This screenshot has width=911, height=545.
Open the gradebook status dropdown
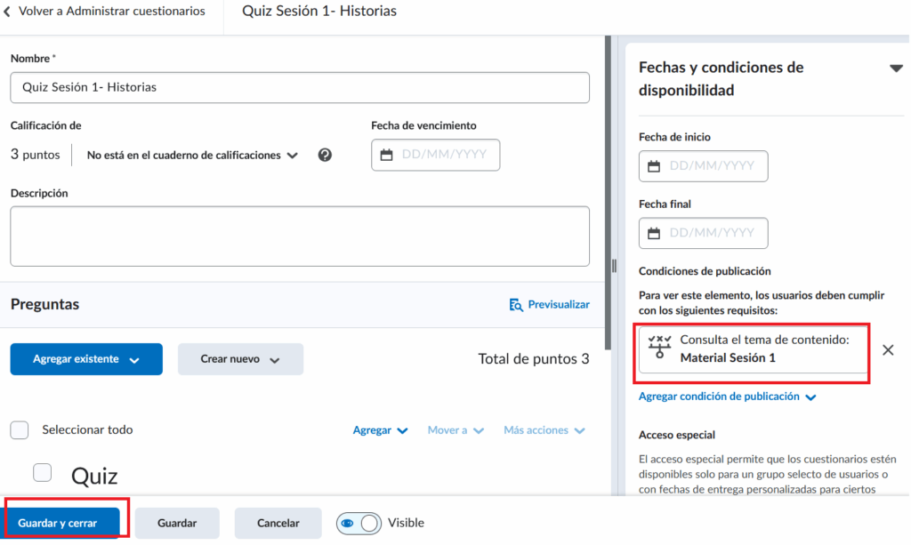coord(192,155)
